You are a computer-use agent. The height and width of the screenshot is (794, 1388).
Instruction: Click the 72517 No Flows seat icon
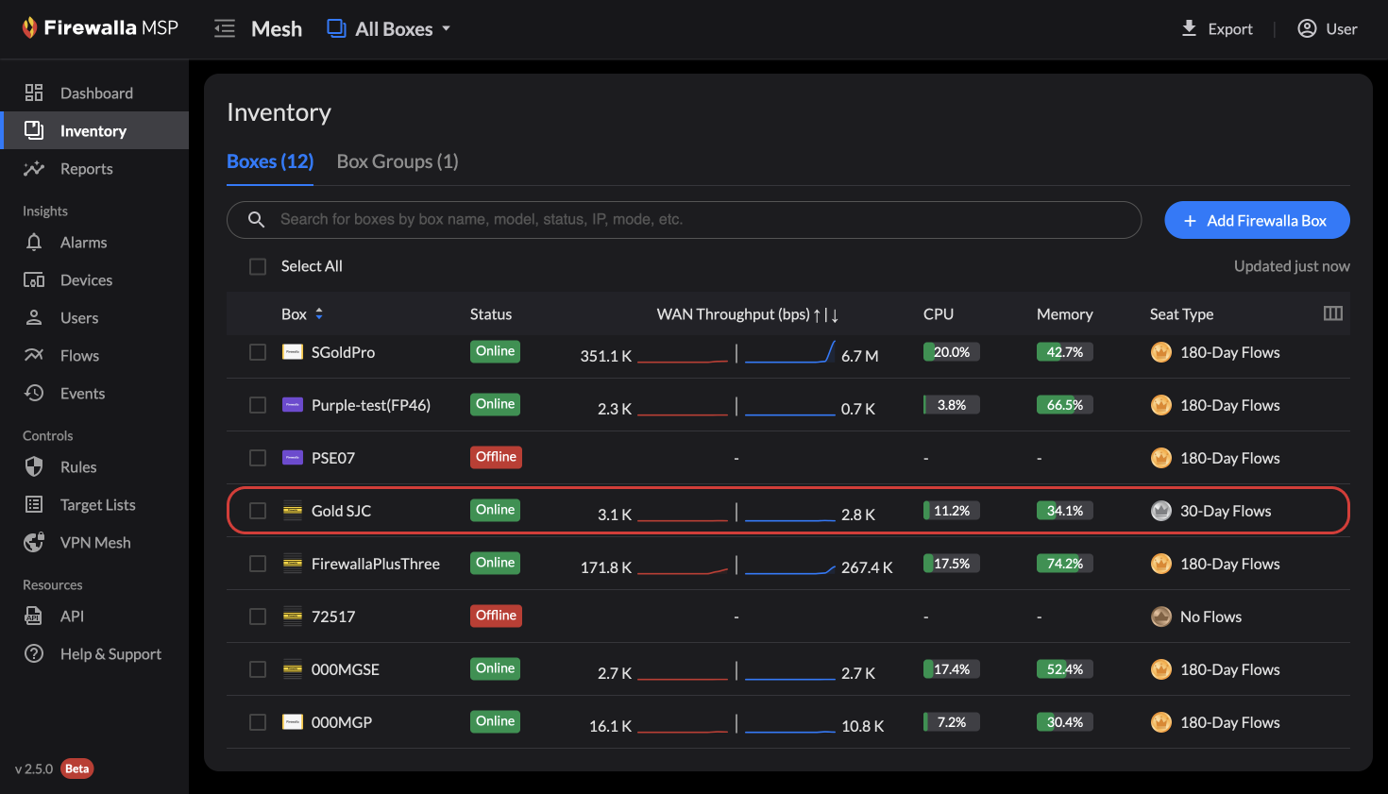pos(1161,617)
